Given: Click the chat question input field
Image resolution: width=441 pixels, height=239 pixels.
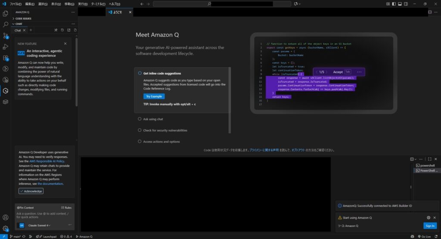Looking at the screenshot, I should pyautogui.click(x=44, y=215).
